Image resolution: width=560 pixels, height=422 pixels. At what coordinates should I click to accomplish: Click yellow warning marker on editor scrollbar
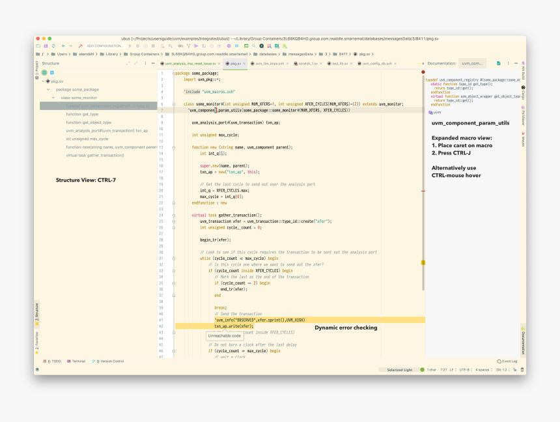(x=423, y=262)
